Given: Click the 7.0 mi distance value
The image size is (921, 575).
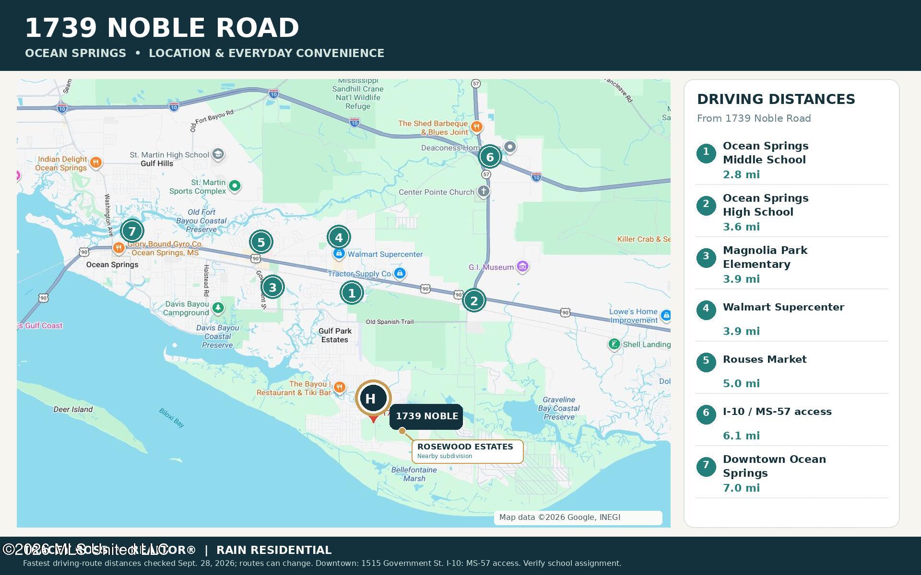Looking at the screenshot, I should [x=741, y=488].
